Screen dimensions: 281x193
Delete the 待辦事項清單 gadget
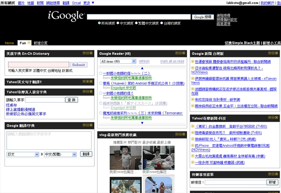pyautogui.click(x=277, y=174)
